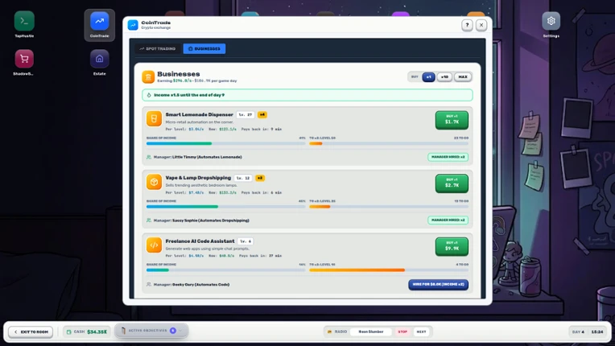
Task: Click the 15:24 game clock
Action: point(597,332)
